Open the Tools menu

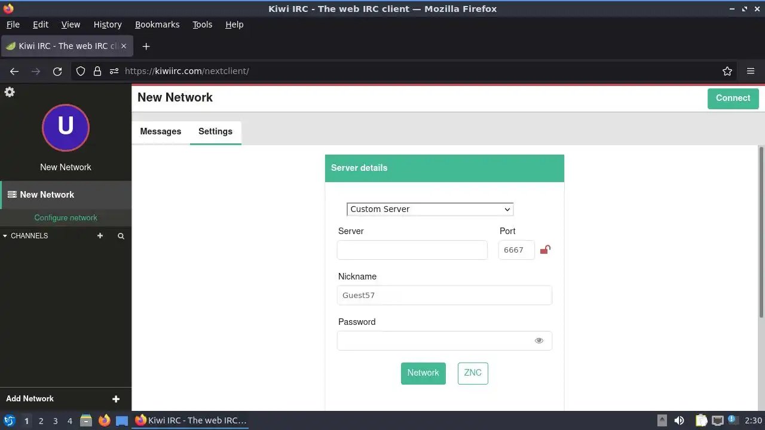tap(202, 24)
